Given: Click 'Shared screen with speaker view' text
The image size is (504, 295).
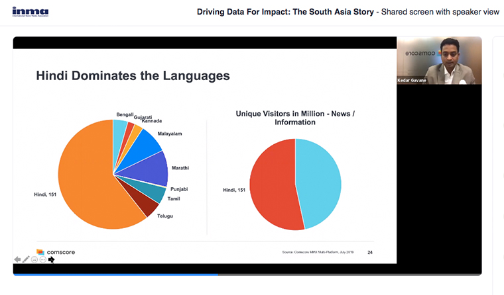Looking at the screenshot, I should (440, 12).
